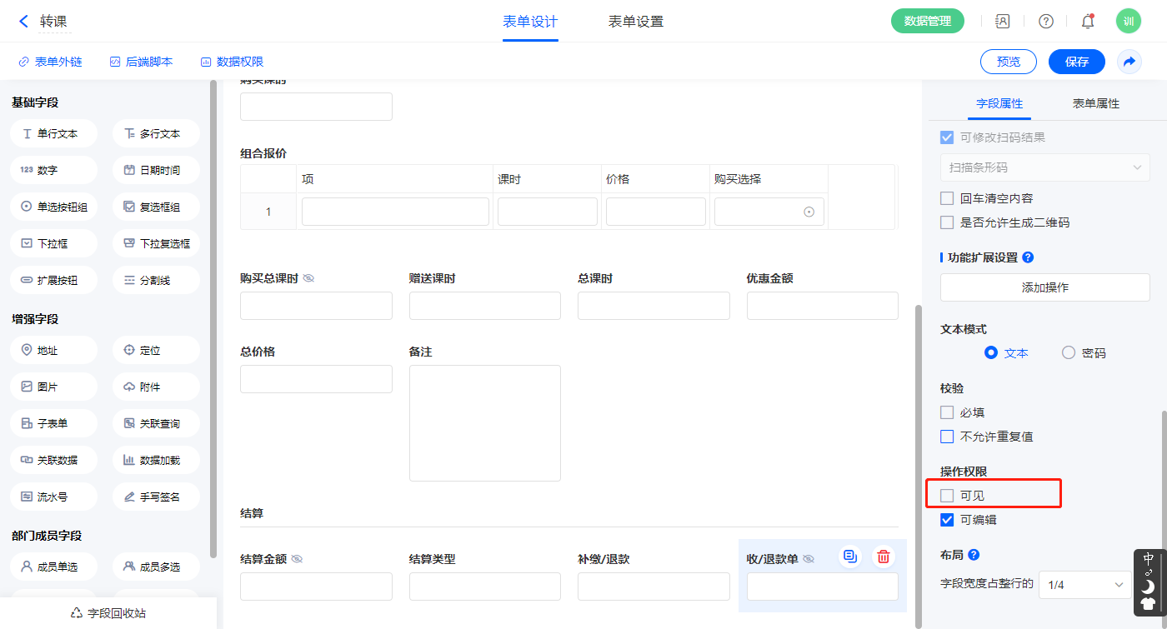Image resolution: width=1167 pixels, height=629 pixels.
Task: Open the 购买选择 dropdown in the table row
Action: pyautogui.click(x=769, y=212)
